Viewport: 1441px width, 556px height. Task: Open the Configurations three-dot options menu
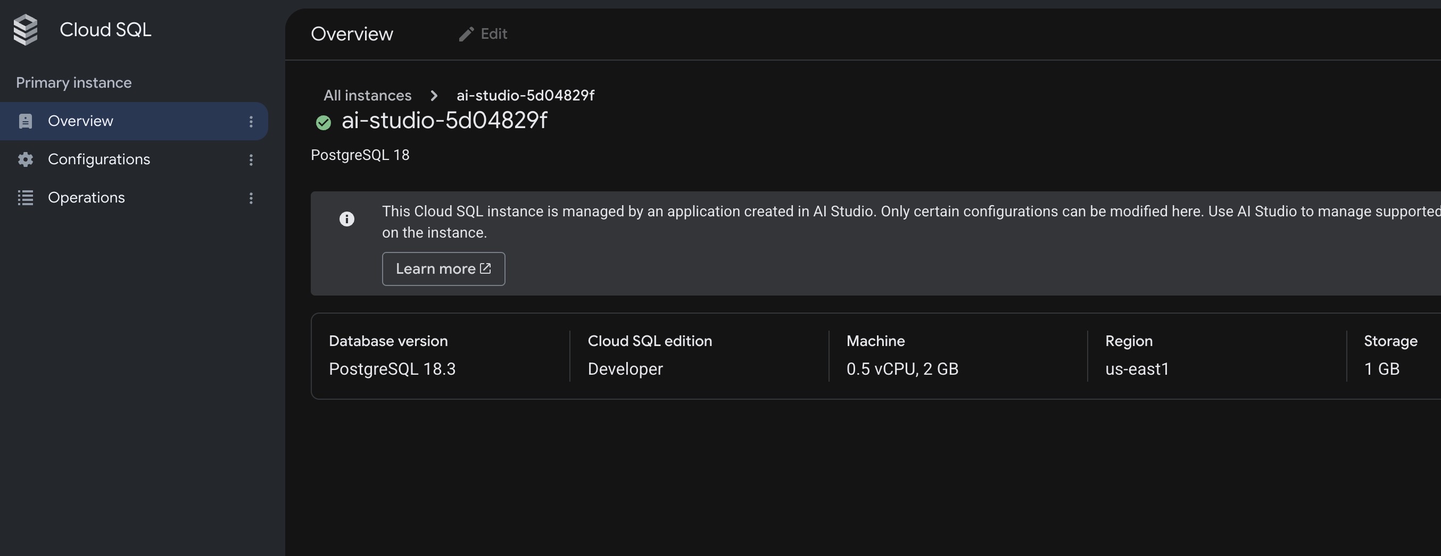[x=251, y=160]
